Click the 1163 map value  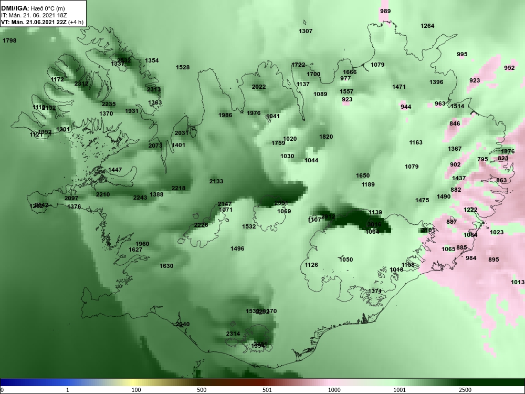click(416, 143)
